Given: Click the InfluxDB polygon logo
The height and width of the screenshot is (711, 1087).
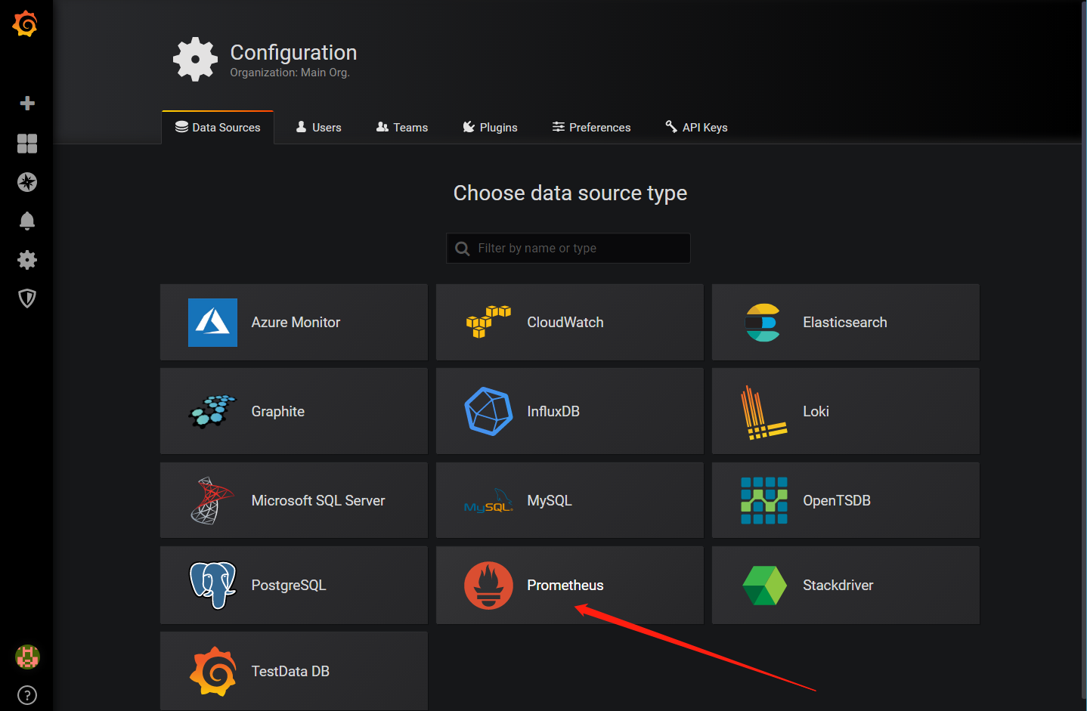Looking at the screenshot, I should click(488, 411).
